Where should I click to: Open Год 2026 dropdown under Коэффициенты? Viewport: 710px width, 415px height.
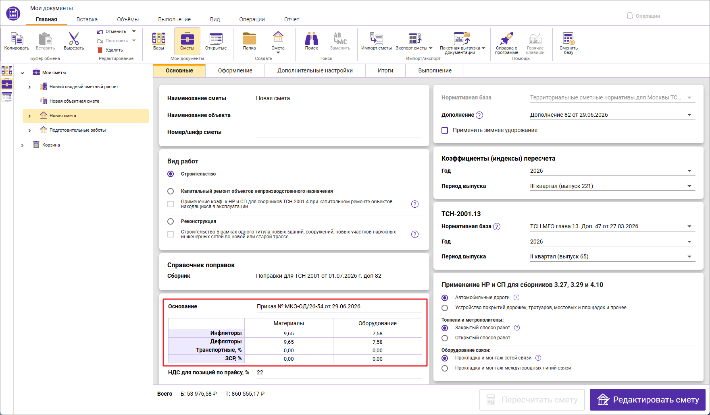tap(612, 171)
